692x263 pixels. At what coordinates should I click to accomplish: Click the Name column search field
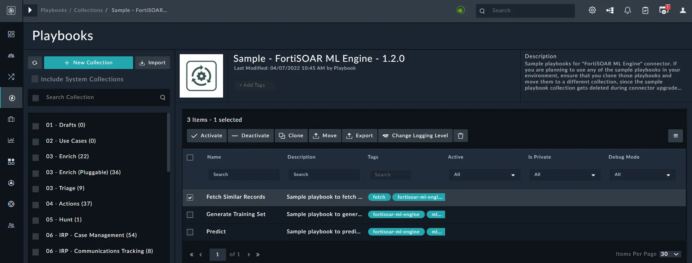pos(244,175)
